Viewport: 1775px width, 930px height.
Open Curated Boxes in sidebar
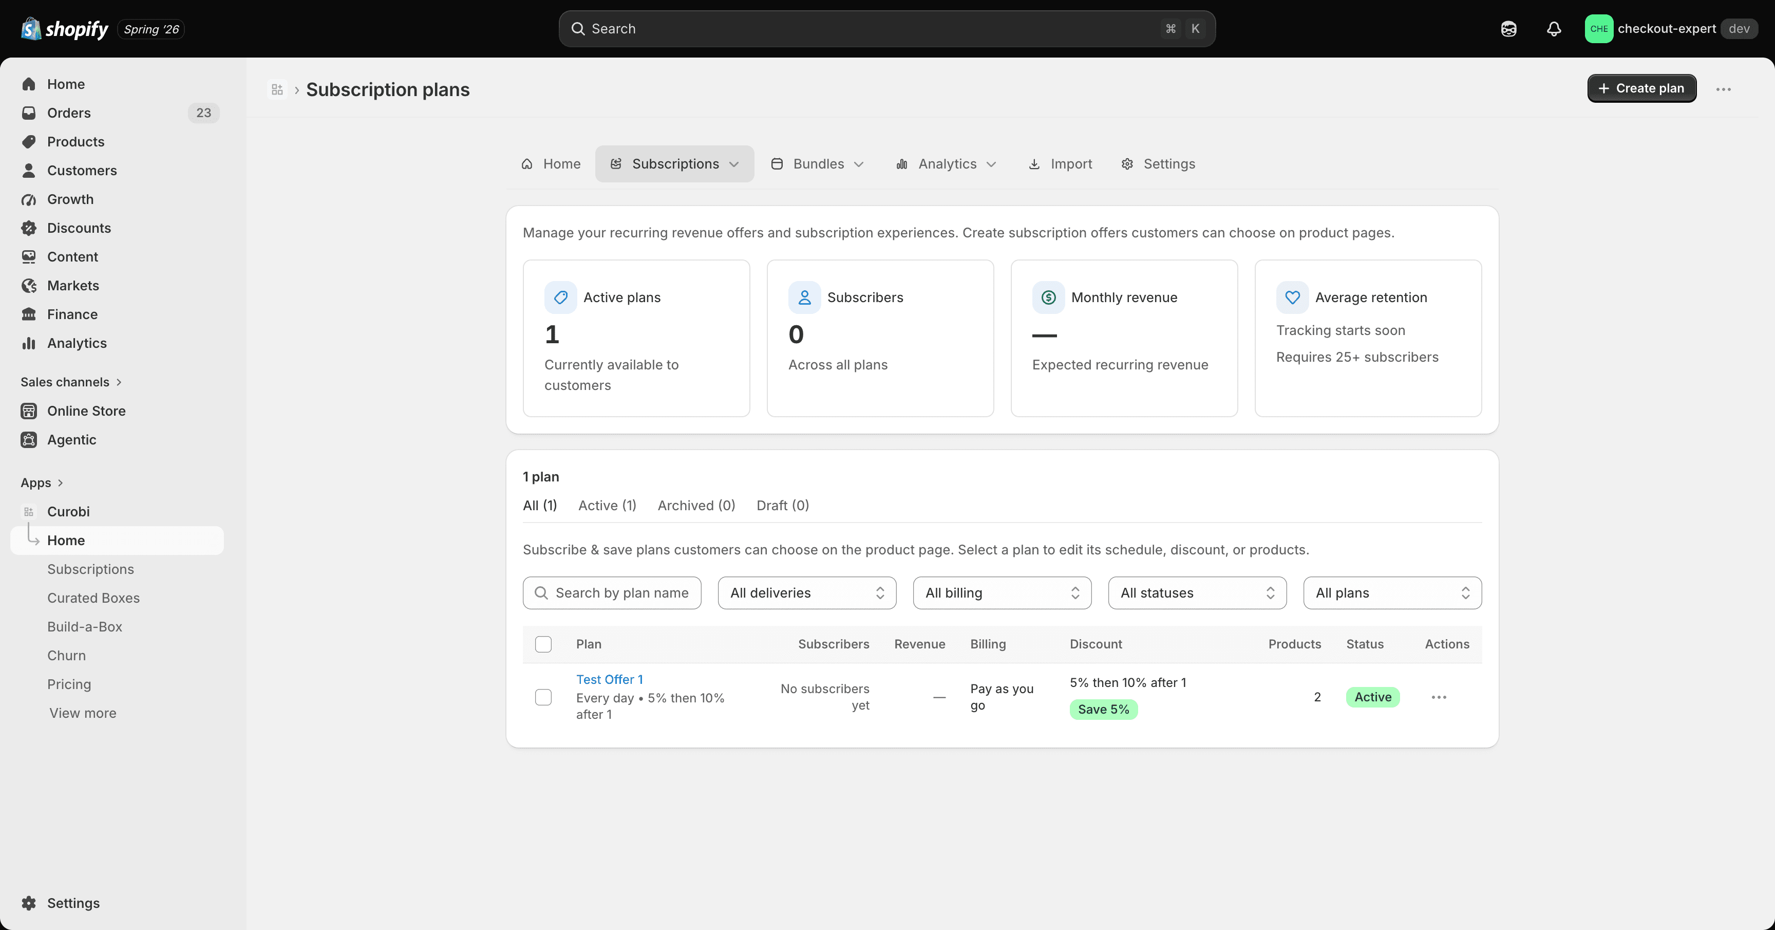click(93, 599)
